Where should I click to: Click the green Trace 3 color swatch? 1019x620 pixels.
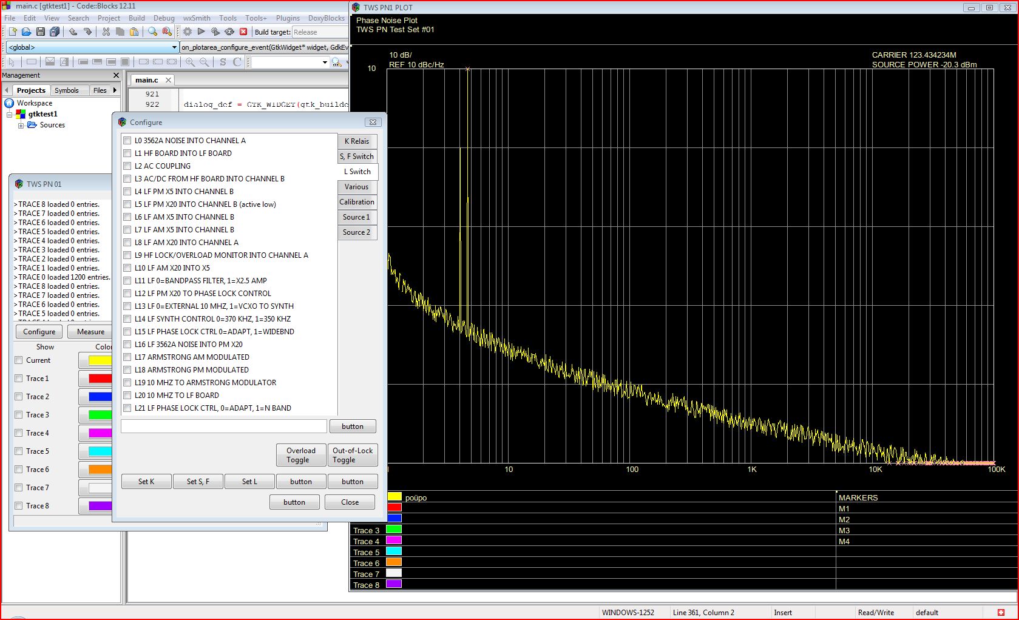pos(100,415)
